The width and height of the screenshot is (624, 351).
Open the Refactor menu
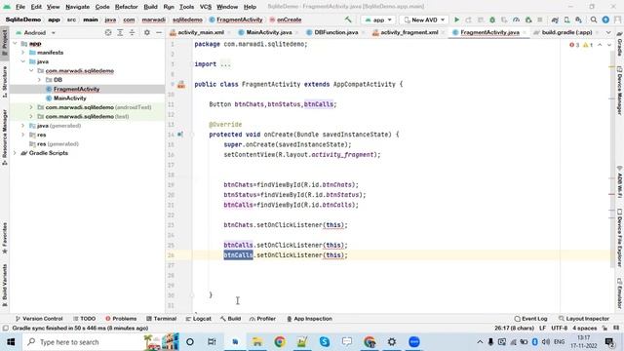[126, 7]
